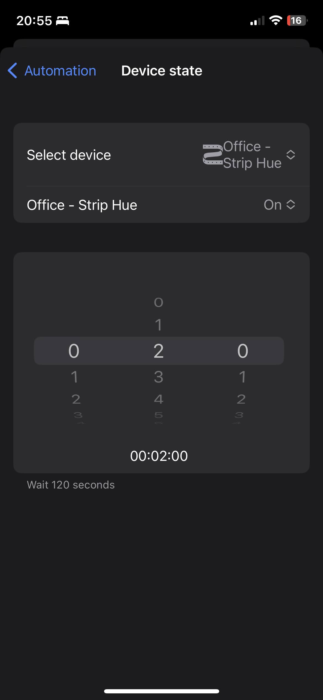Viewport: 323px width, 700px height.
Task: Tap the light strip device icon
Action: pos(213,155)
